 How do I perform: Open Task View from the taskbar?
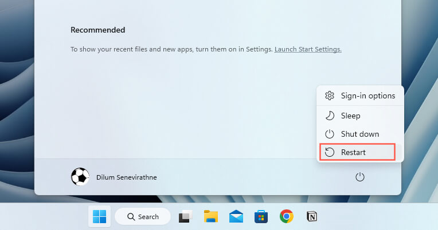click(185, 217)
